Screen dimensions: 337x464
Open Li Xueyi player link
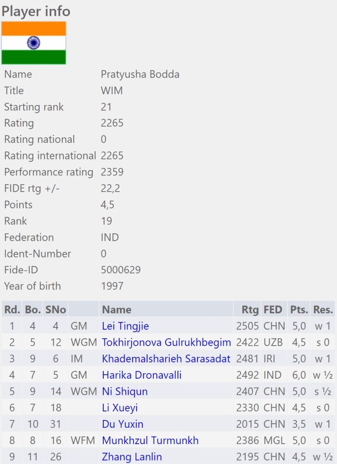[x=120, y=408]
